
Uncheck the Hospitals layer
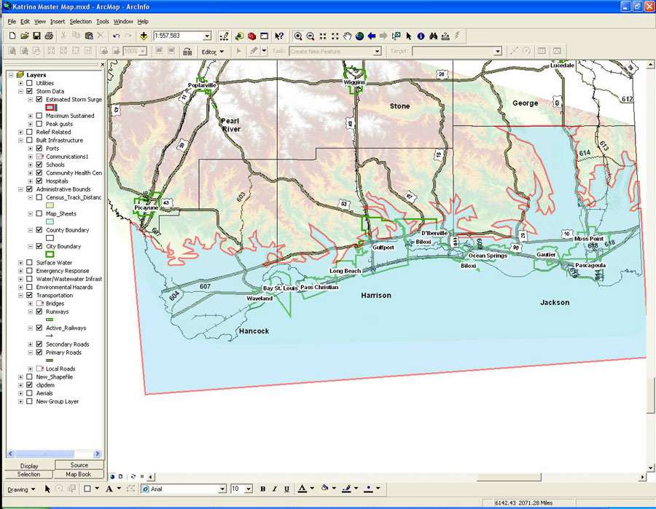(x=39, y=181)
